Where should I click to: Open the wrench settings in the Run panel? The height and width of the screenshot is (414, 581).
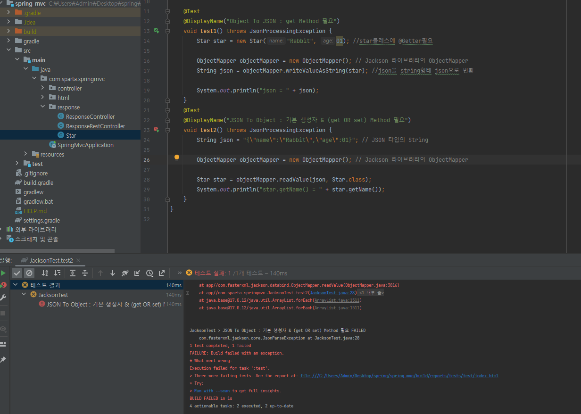pos(3,298)
